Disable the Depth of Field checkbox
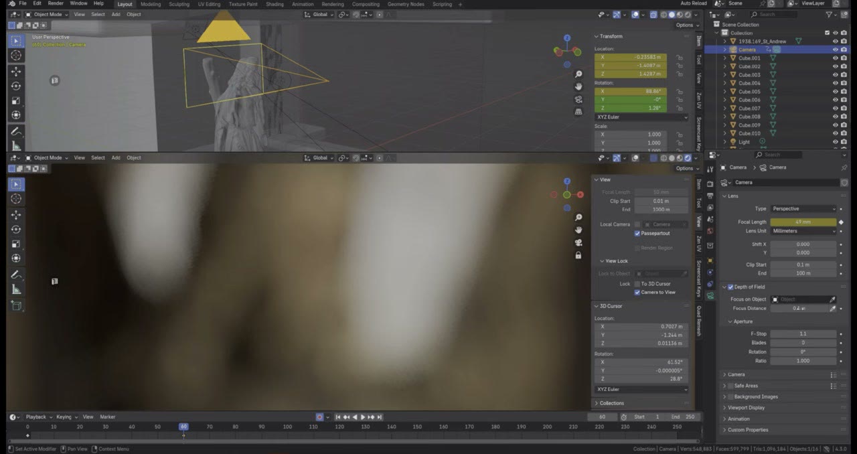Image resolution: width=857 pixels, height=454 pixels. coord(731,287)
